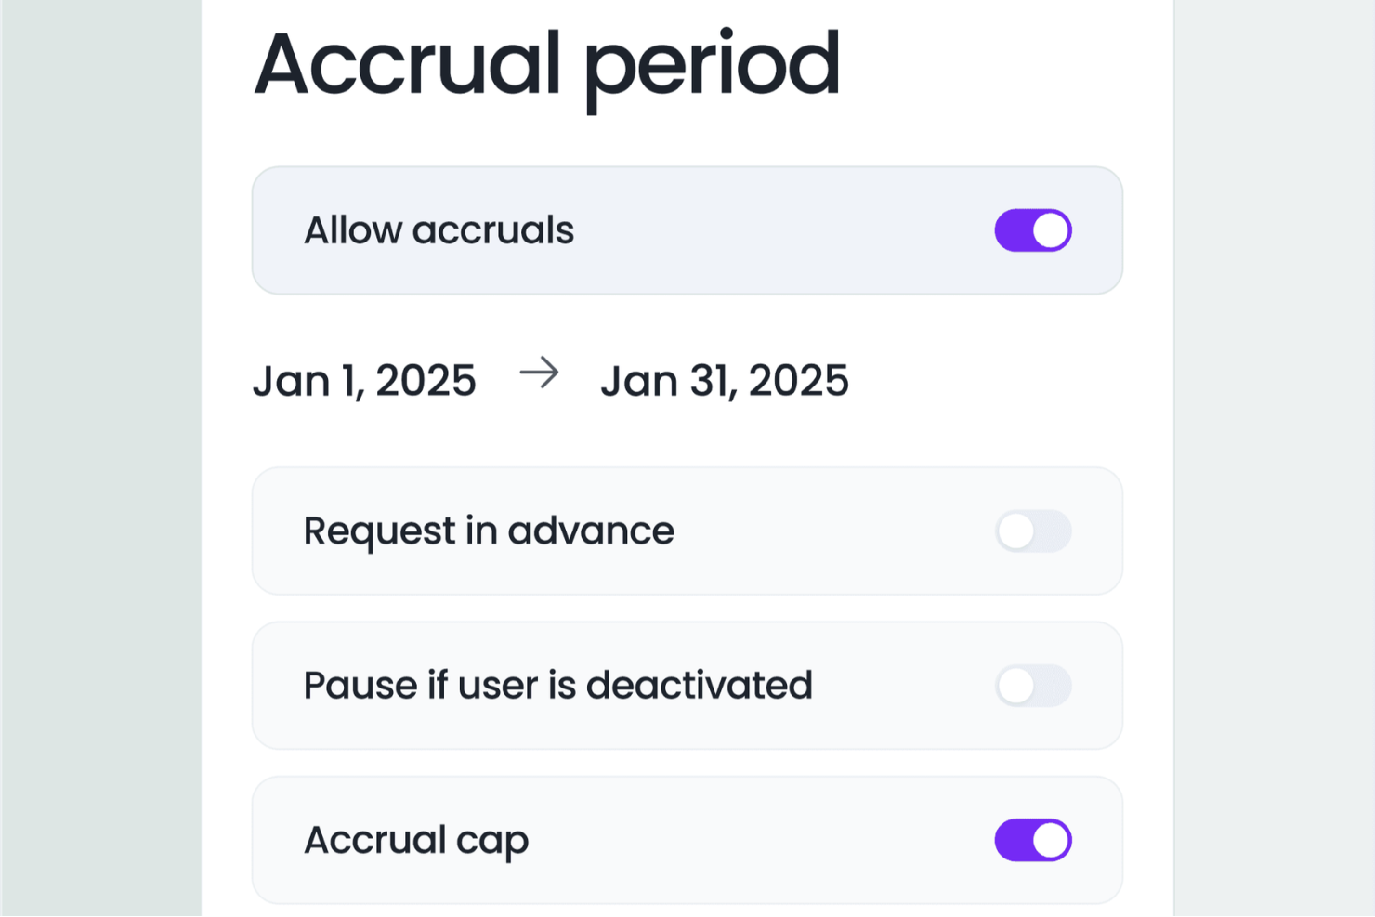The height and width of the screenshot is (917, 1375).
Task: Open the Jan 1, 2025 start date
Action: pos(364,381)
